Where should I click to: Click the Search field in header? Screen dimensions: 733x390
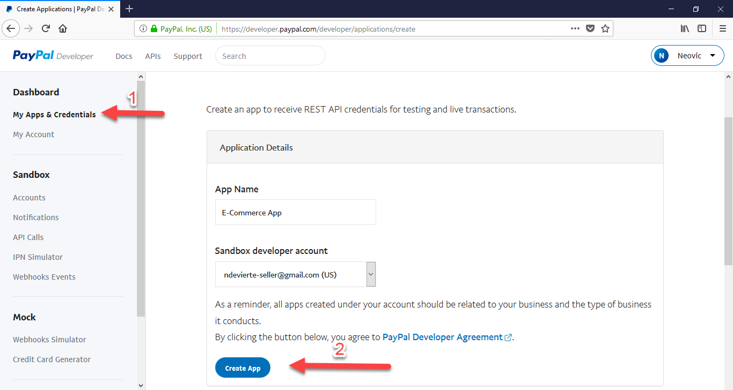coord(270,56)
